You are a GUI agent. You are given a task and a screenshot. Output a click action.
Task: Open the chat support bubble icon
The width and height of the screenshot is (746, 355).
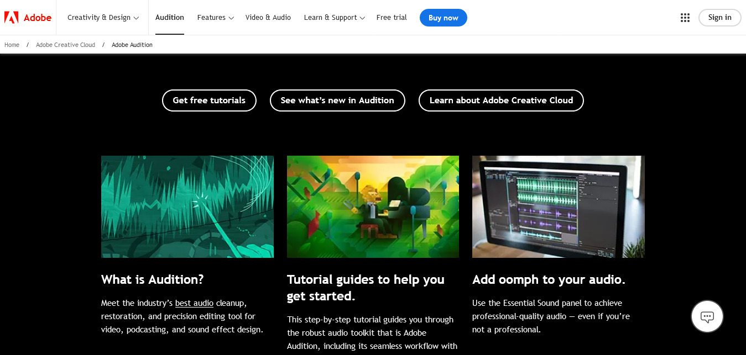(x=707, y=316)
